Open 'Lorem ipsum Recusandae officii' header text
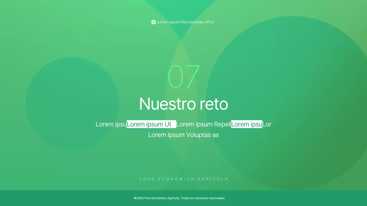 [x=186, y=22]
